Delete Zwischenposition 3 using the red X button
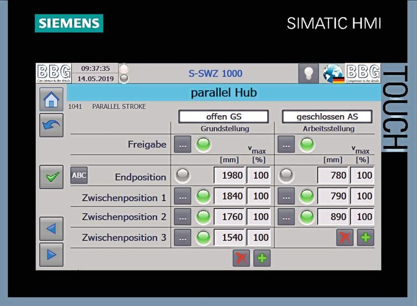The width and height of the screenshot is (417, 306). (345, 238)
